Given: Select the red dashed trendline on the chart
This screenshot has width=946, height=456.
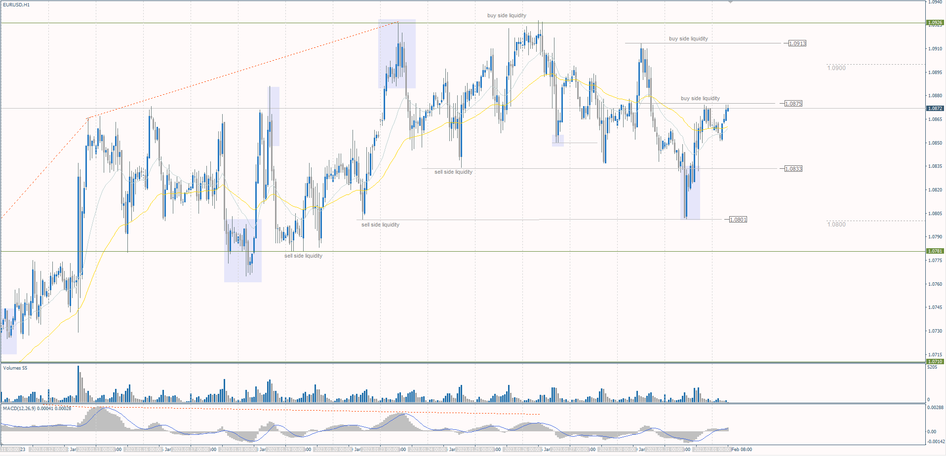Looking at the screenshot, I should [243, 69].
